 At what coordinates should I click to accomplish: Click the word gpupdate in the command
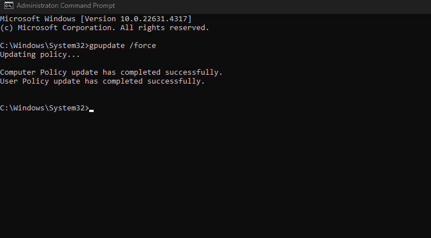pos(107,46)
